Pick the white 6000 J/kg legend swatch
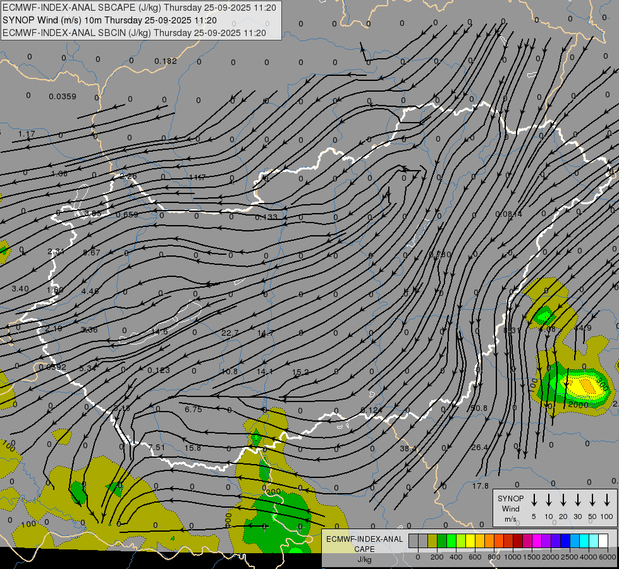 [603, 541]
